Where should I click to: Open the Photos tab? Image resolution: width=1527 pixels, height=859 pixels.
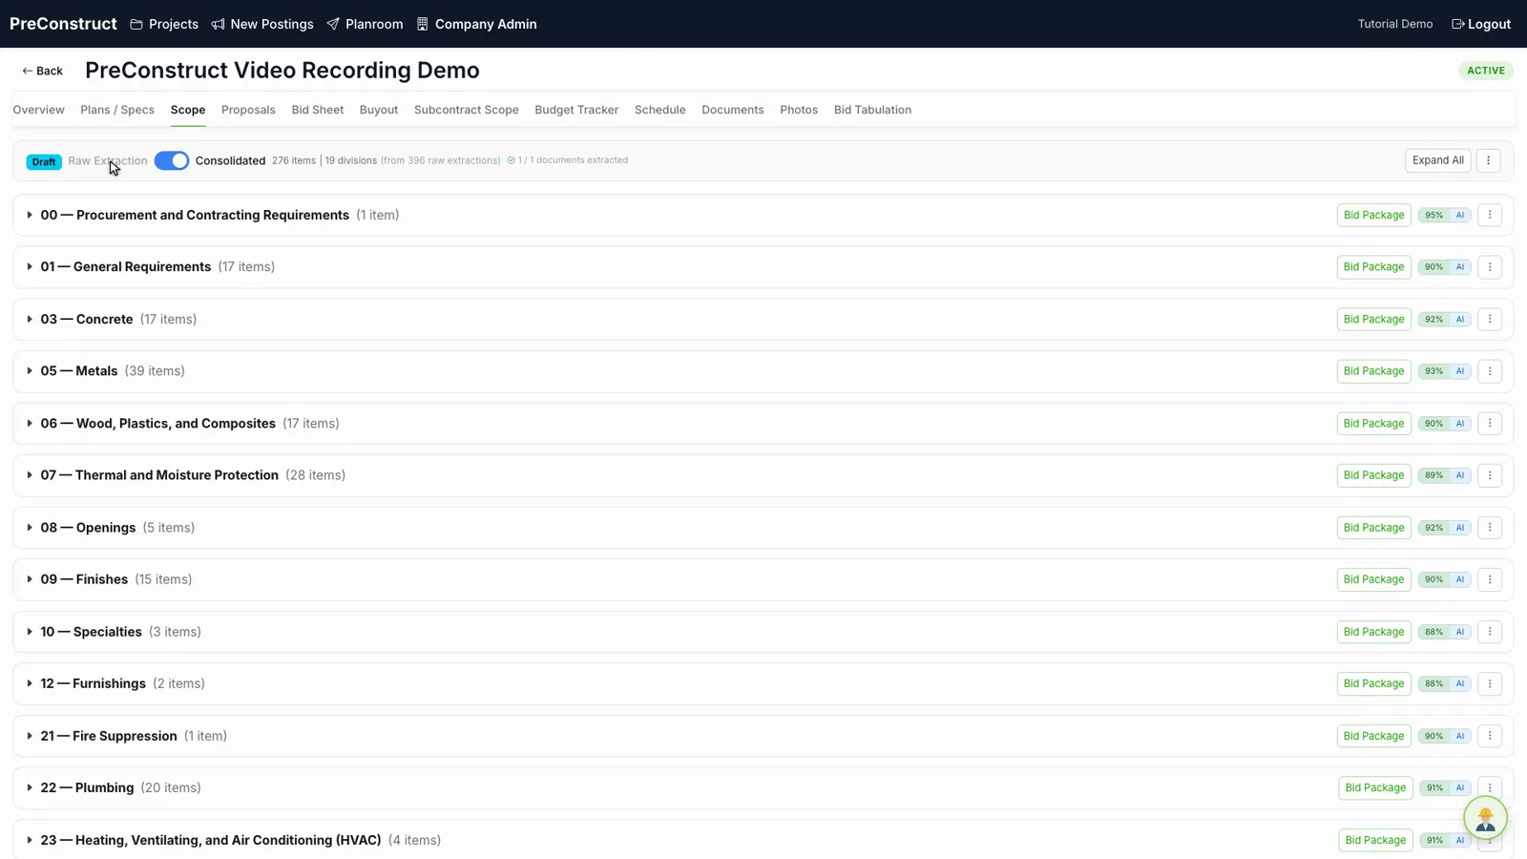[x=799, y=110]
